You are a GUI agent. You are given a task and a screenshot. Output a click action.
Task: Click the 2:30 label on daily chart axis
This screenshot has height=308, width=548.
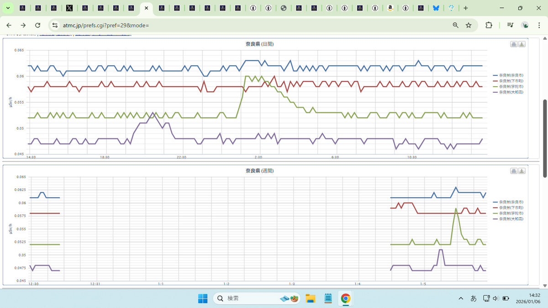pos(258,157)
